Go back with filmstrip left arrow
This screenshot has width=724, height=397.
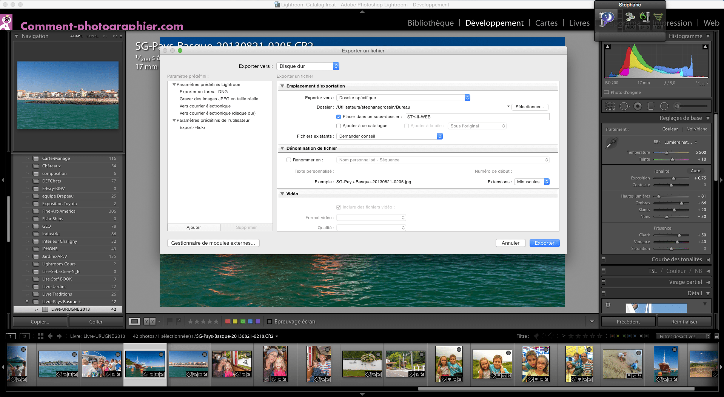pyautogui.click(x=50, y=336)
